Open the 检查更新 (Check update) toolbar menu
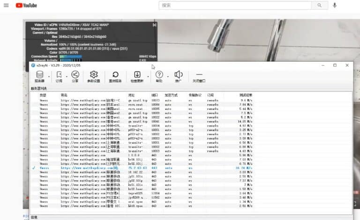Image resolution: width=360 pixels, height=220 pixels. pyautogui.click(x=137, y=76)
